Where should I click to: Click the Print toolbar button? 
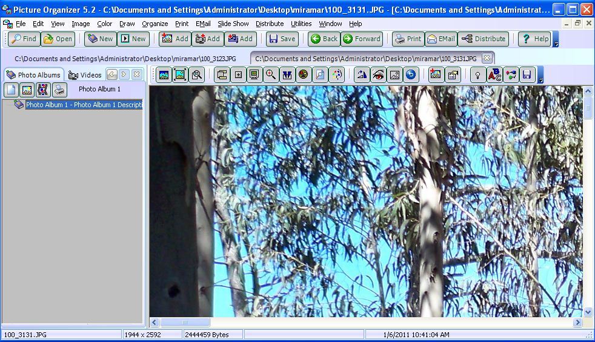(x=408, y=39)
